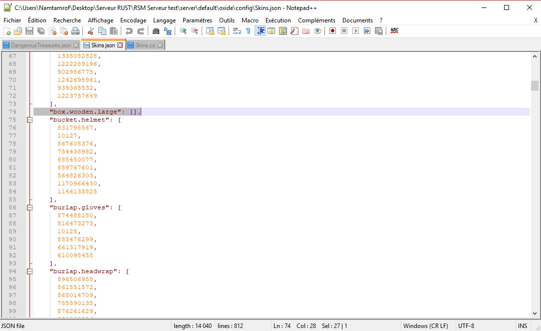The width and height of the screenshot is (541, 331).
Task: Collapse the "bucket.helmet" array fold
Action: [29, 120]
